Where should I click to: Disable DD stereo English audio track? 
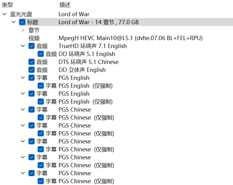coord(32,70)
